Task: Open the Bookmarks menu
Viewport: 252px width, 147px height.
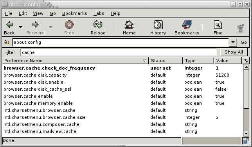Action: [x=75, y=13]
